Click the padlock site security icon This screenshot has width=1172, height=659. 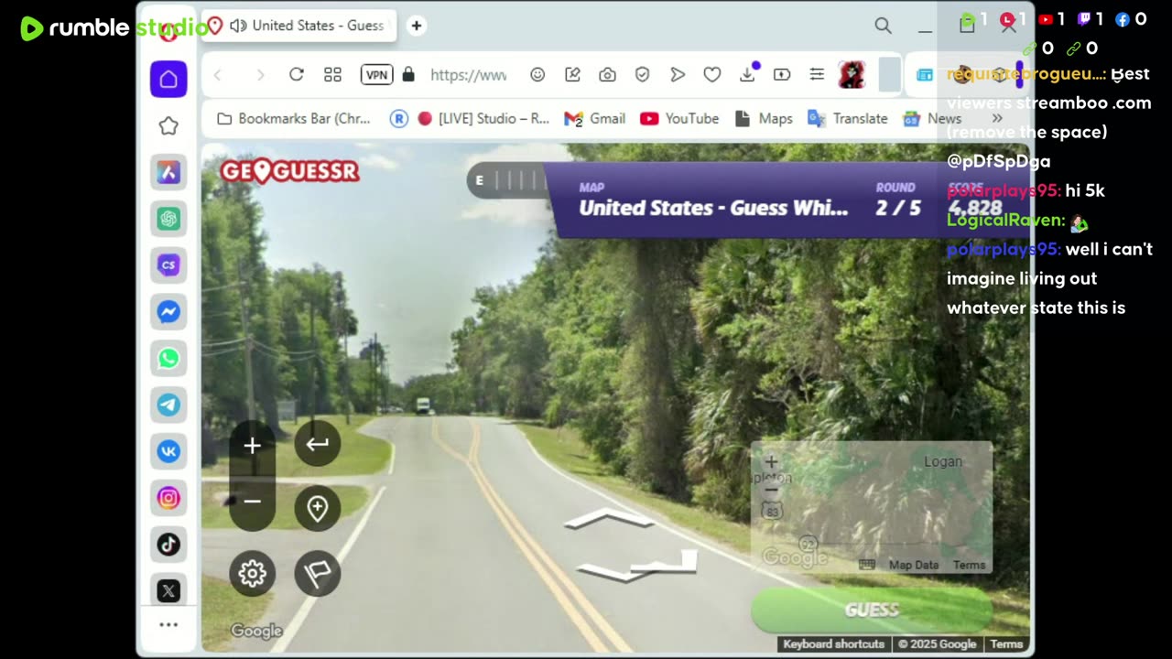pos(408,74)
